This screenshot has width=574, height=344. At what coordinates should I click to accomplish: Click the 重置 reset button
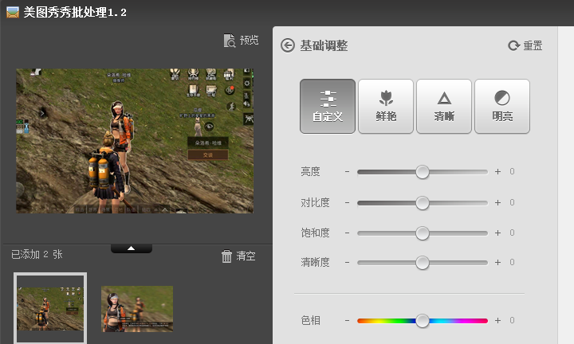(525, 45)
